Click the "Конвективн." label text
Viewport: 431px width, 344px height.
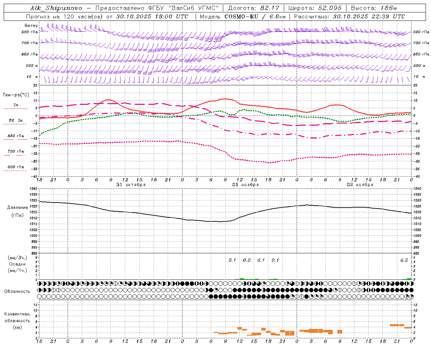(x=18, y=314)
